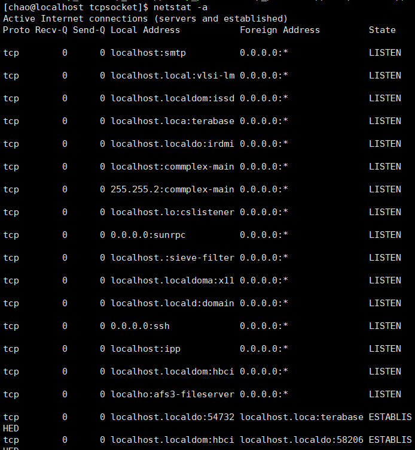The width and height of the screenshot is (415, 450).
Task: Click the 'Recv-Q' column header
Action: click(x=51, y=30)
